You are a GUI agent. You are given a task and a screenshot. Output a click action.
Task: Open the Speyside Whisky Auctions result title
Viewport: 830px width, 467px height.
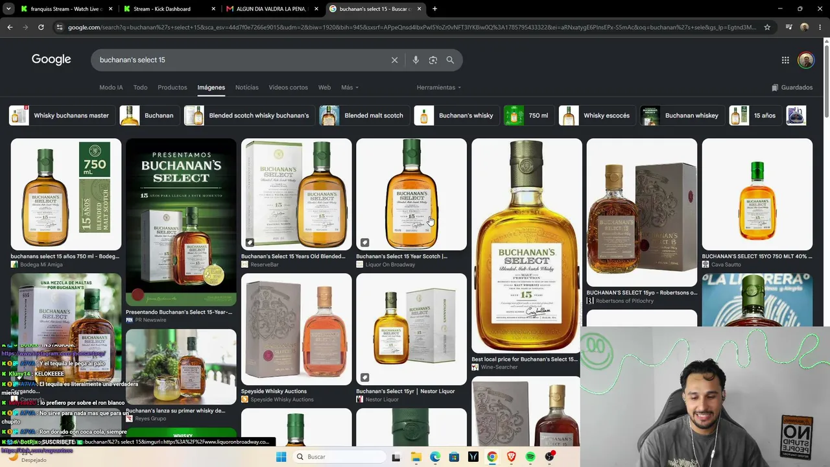click(274, 391)
